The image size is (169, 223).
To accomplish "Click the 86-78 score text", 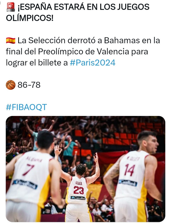I will (29, 85).
